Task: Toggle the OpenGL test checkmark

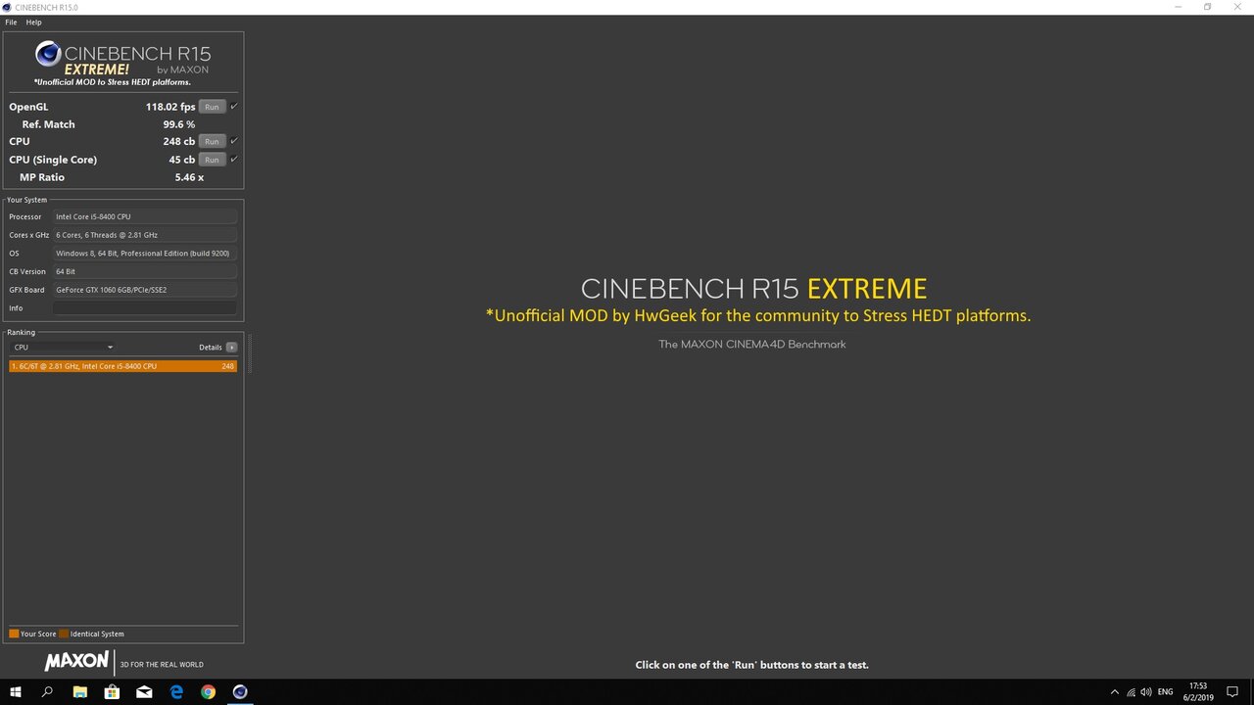Action: (234, 106)
